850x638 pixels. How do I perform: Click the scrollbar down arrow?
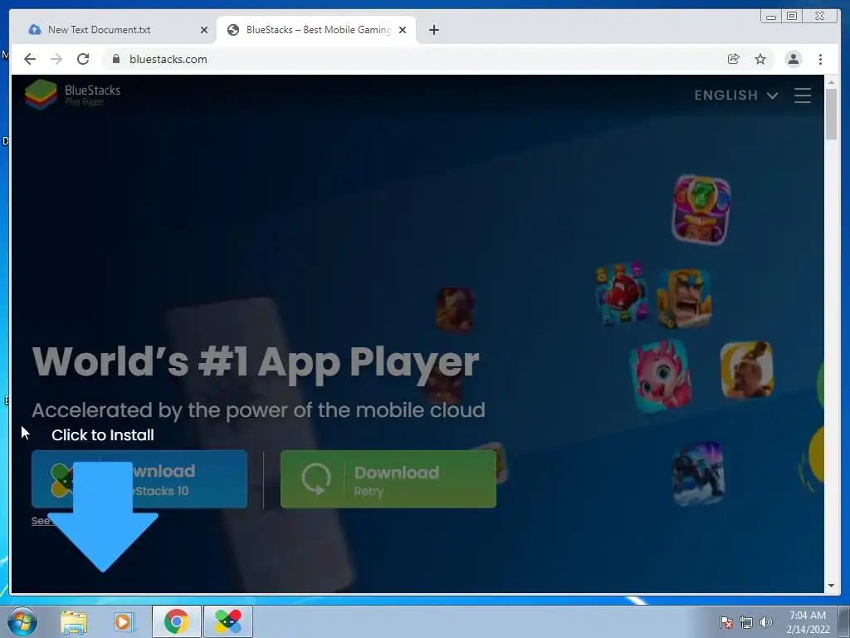[831, 586]
